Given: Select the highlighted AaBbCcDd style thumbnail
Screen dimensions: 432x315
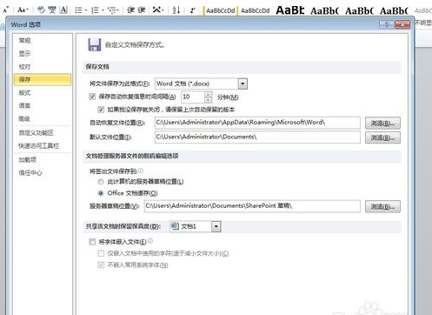Looking at the screenshot, I should 220,10.
